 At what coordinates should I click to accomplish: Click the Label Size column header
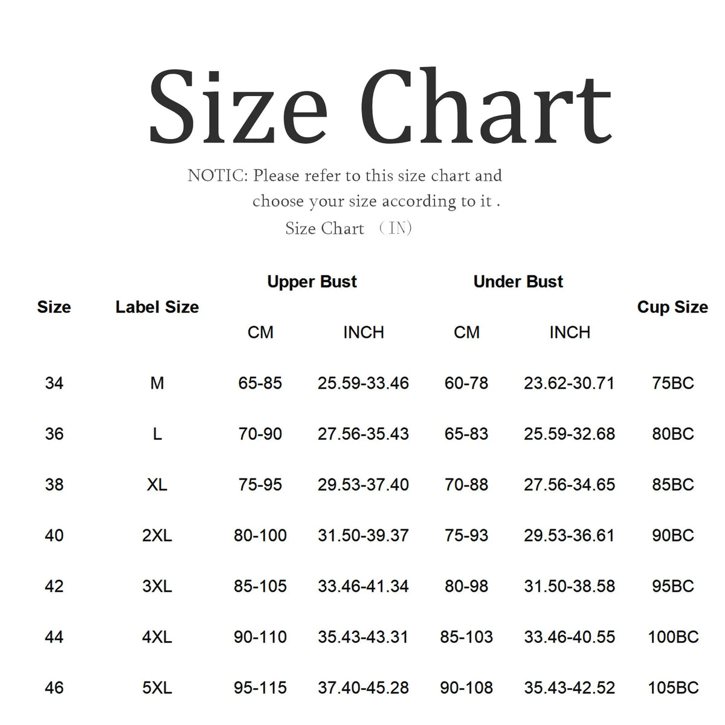pyautogui.click(x=157, y=307)
